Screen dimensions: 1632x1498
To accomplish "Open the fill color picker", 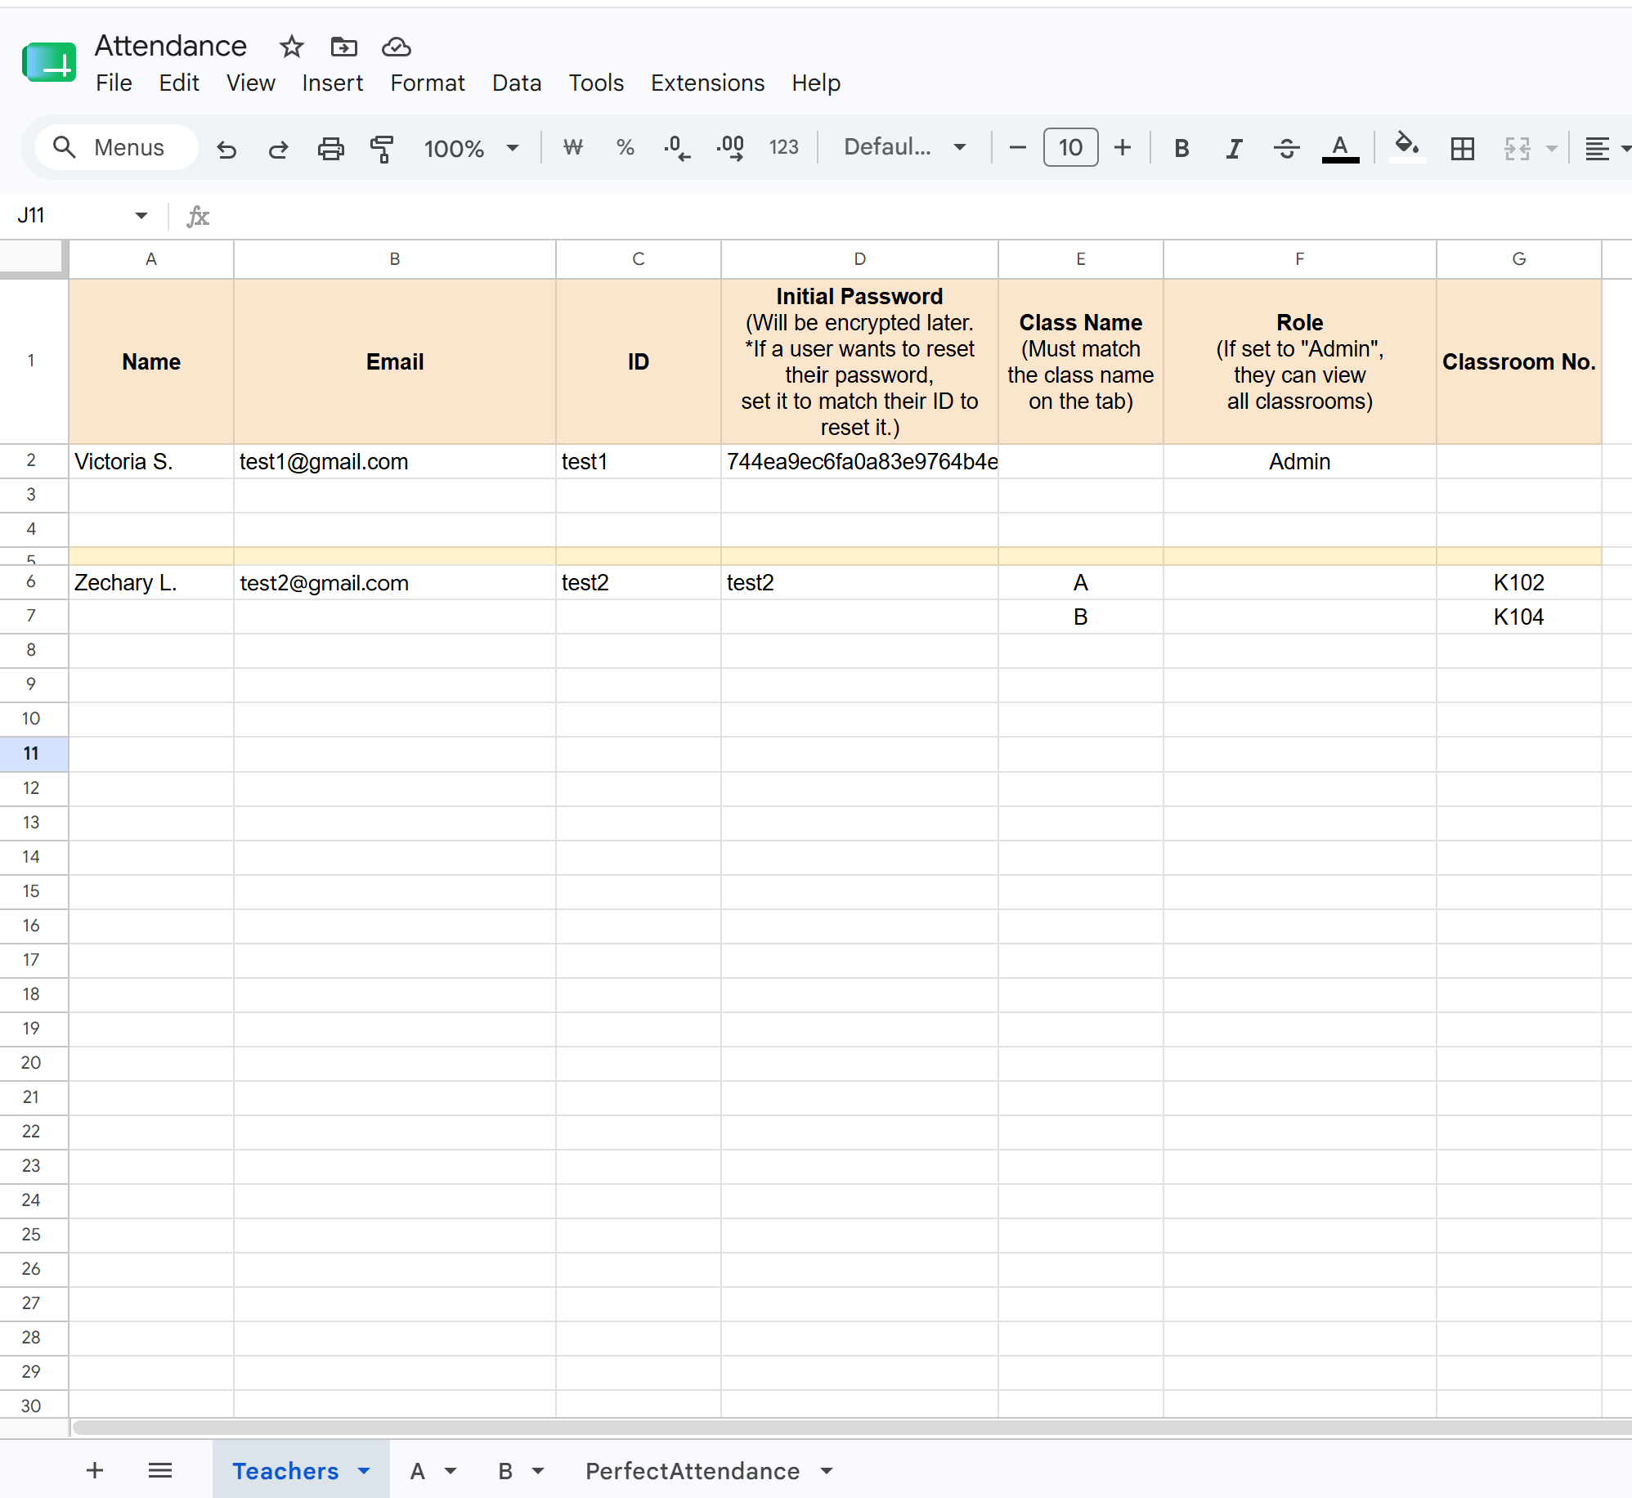I will pos(1406,146).
